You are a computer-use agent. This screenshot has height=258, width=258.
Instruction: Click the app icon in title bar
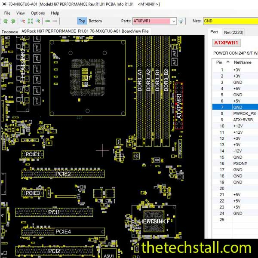4,4
